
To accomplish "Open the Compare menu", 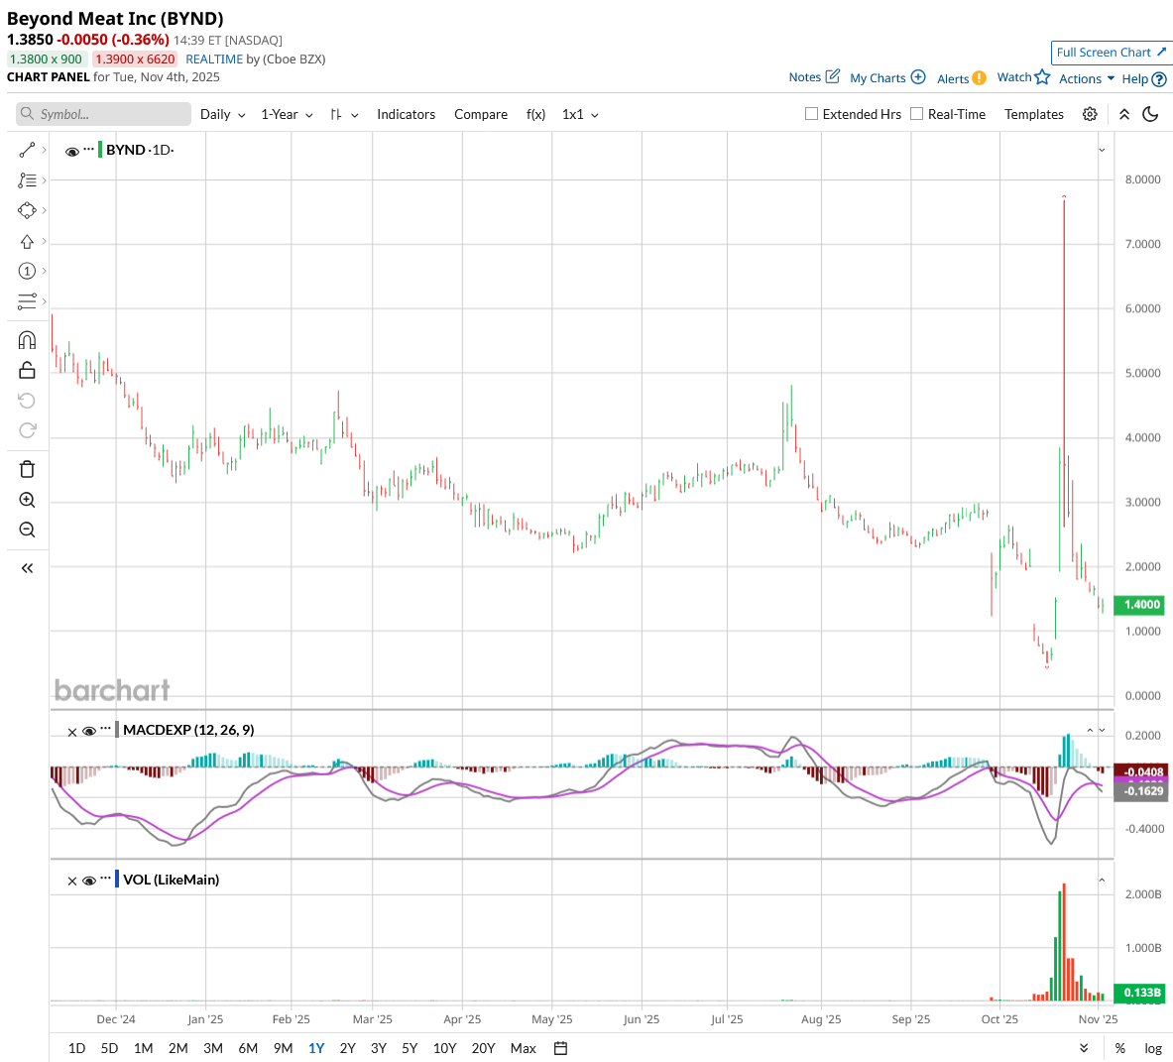I will [x=480, y=114].
